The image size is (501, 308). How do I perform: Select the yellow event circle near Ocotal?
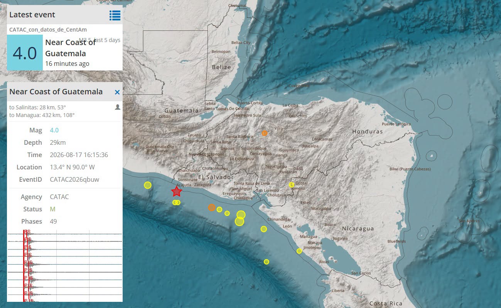pos(292,185)
